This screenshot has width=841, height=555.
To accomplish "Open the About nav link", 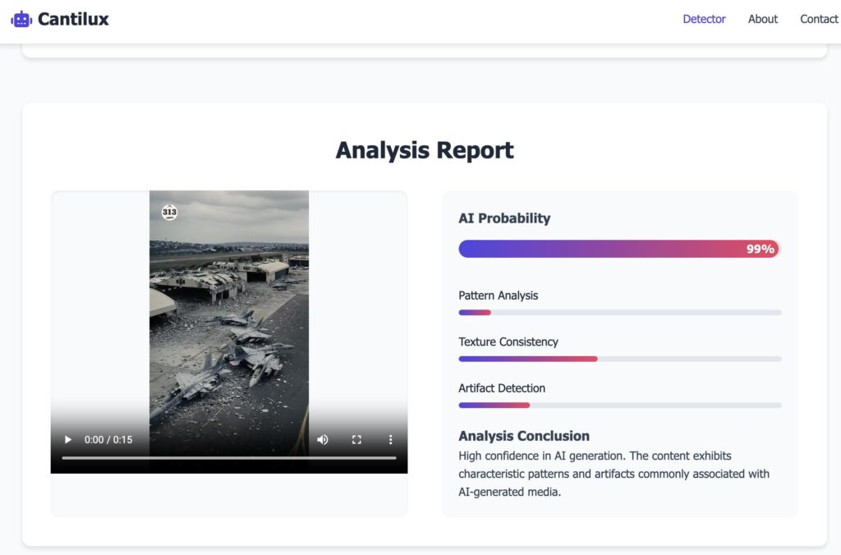I will 763,19.
